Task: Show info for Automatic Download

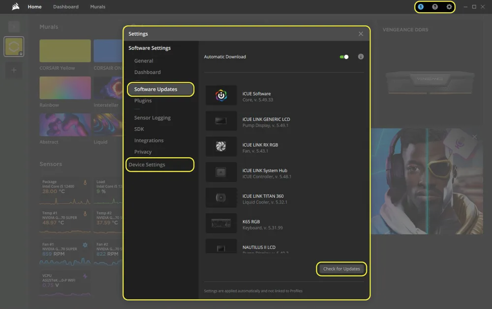Action: tap(361, 56)
